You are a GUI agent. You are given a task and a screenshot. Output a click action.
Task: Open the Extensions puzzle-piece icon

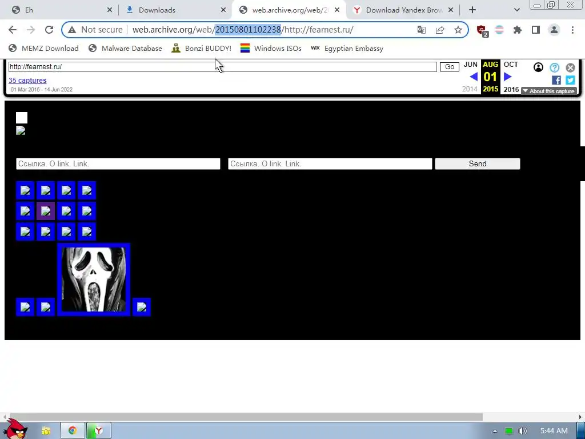[x=518, y=30]
